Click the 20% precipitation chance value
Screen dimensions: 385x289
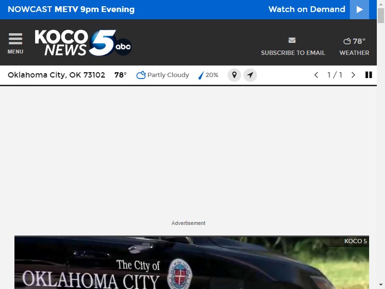pyautogui.click(x=212, y=75)
